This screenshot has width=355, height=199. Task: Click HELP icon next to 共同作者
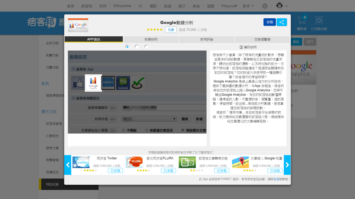[113, 119]
